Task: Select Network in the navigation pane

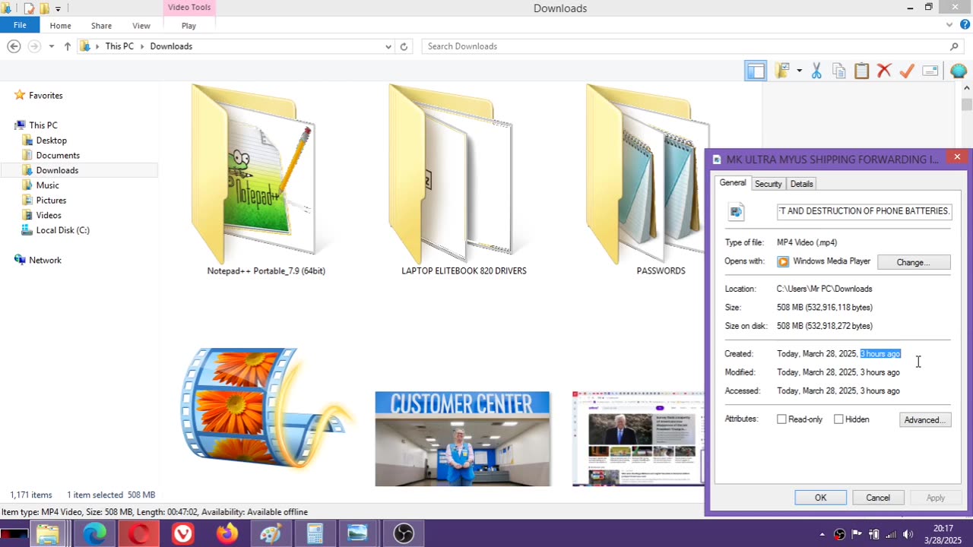Action: pyautogui.click(x=45, y=260)
